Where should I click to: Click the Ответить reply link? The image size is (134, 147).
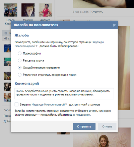pos(97,12)
